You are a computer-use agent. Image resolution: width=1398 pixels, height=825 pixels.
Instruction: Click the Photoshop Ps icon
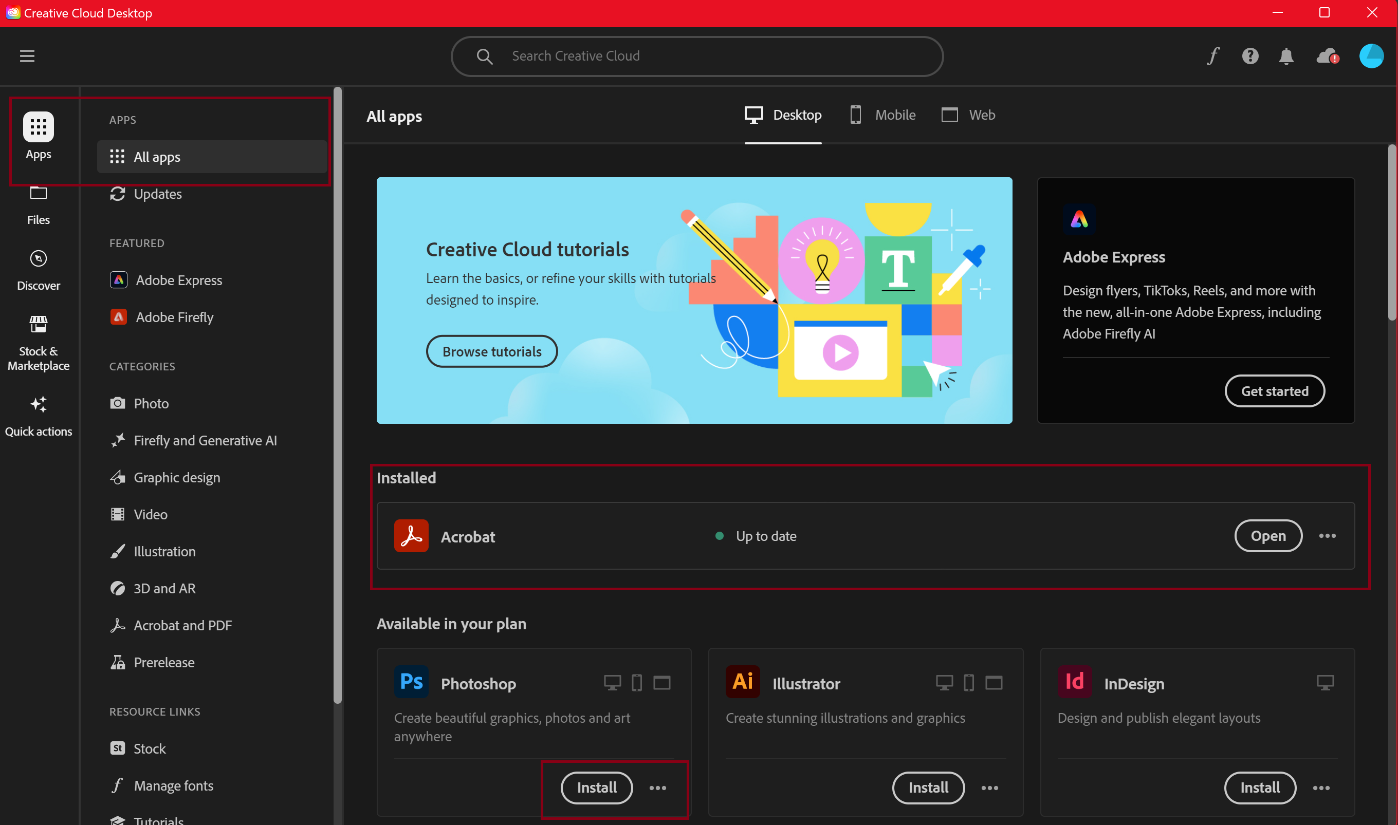[411, 682]
